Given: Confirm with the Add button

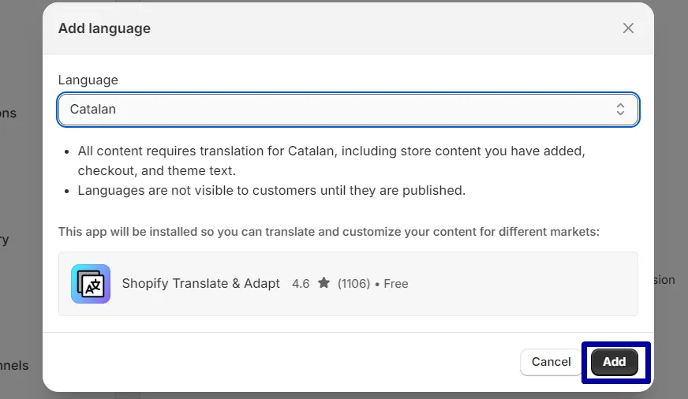Looking at the screenshot, I should 615,362.
